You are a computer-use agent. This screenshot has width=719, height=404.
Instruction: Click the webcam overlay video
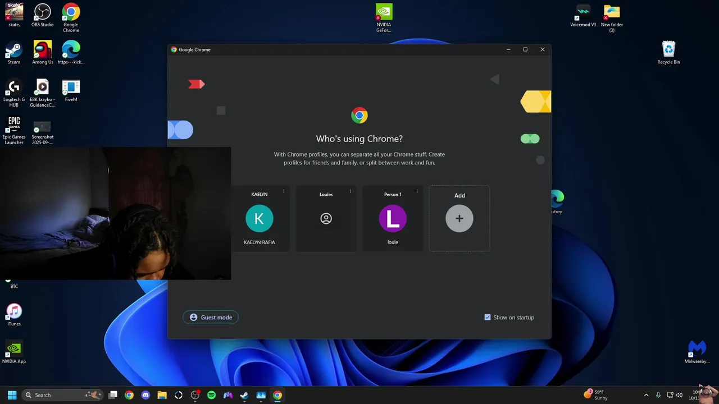pos(115,213)
